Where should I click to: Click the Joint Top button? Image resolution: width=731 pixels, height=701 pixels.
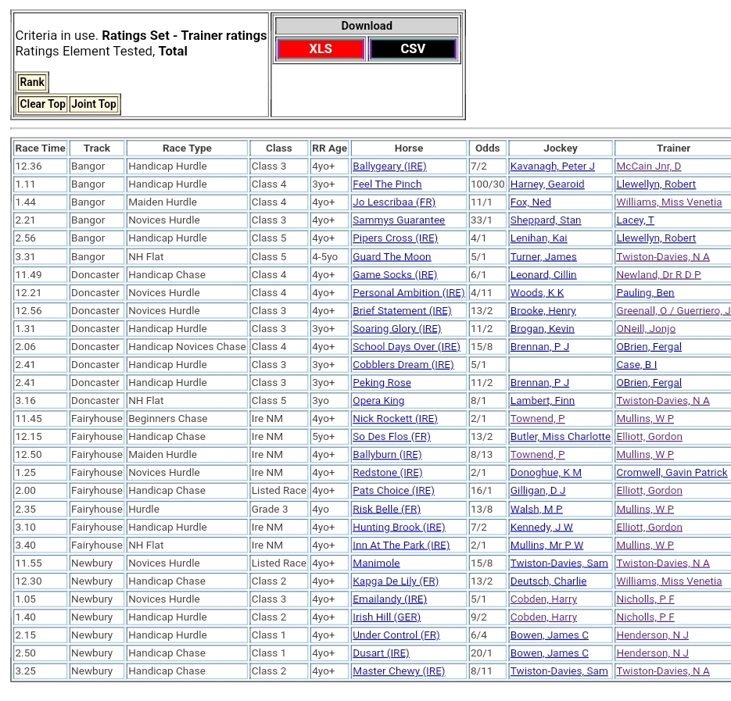(93, 104)
